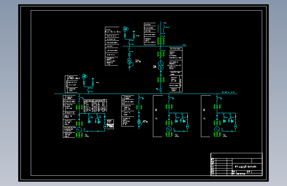This screenshot has width=287, height=186.
Task: Pick the main transformer symbol between the two busbars
Action: coord(161,66)
